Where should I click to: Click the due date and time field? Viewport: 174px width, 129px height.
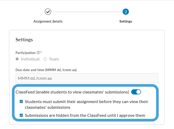(x=87, y=78)
